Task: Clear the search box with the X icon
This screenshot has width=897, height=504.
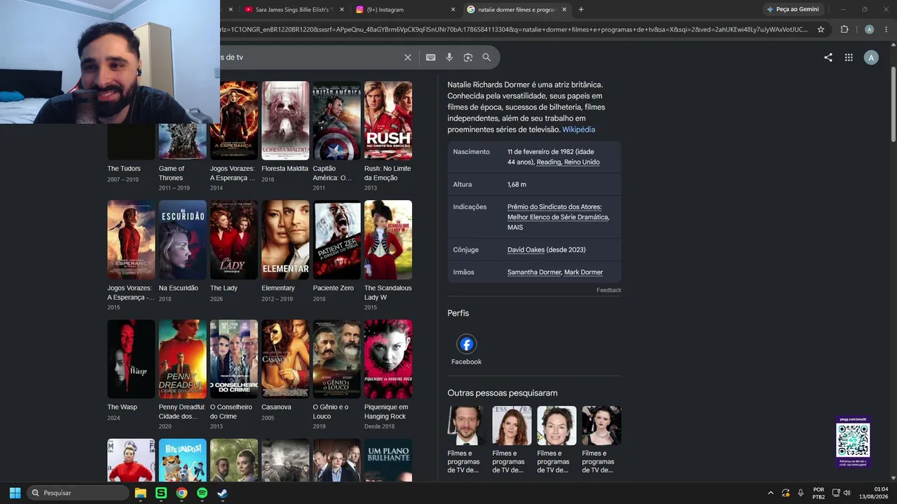Action: pos(408,57)
